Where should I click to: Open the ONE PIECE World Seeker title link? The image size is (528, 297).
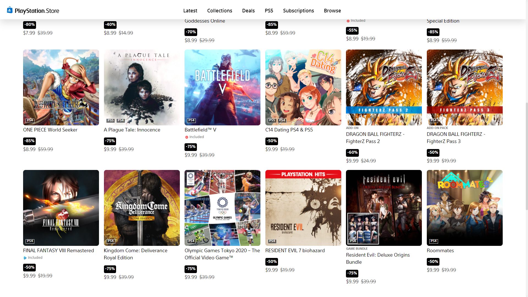pyautogui.click(x=50, y=130)
